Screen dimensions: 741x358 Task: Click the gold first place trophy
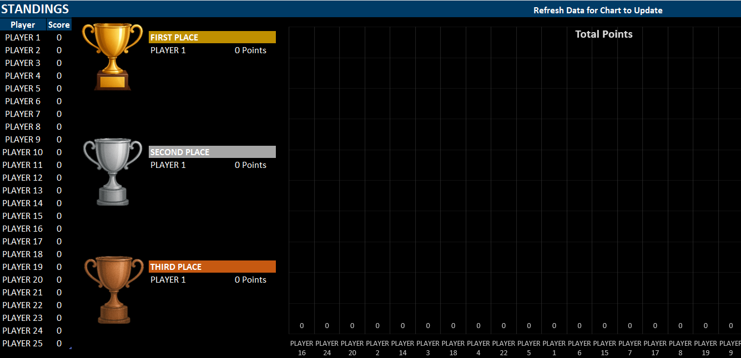pos(113,56)
